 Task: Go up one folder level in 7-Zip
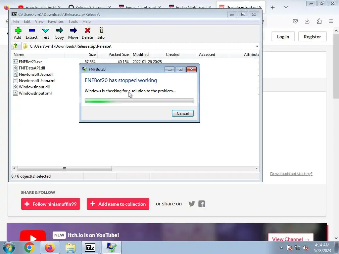click(15, 46)
